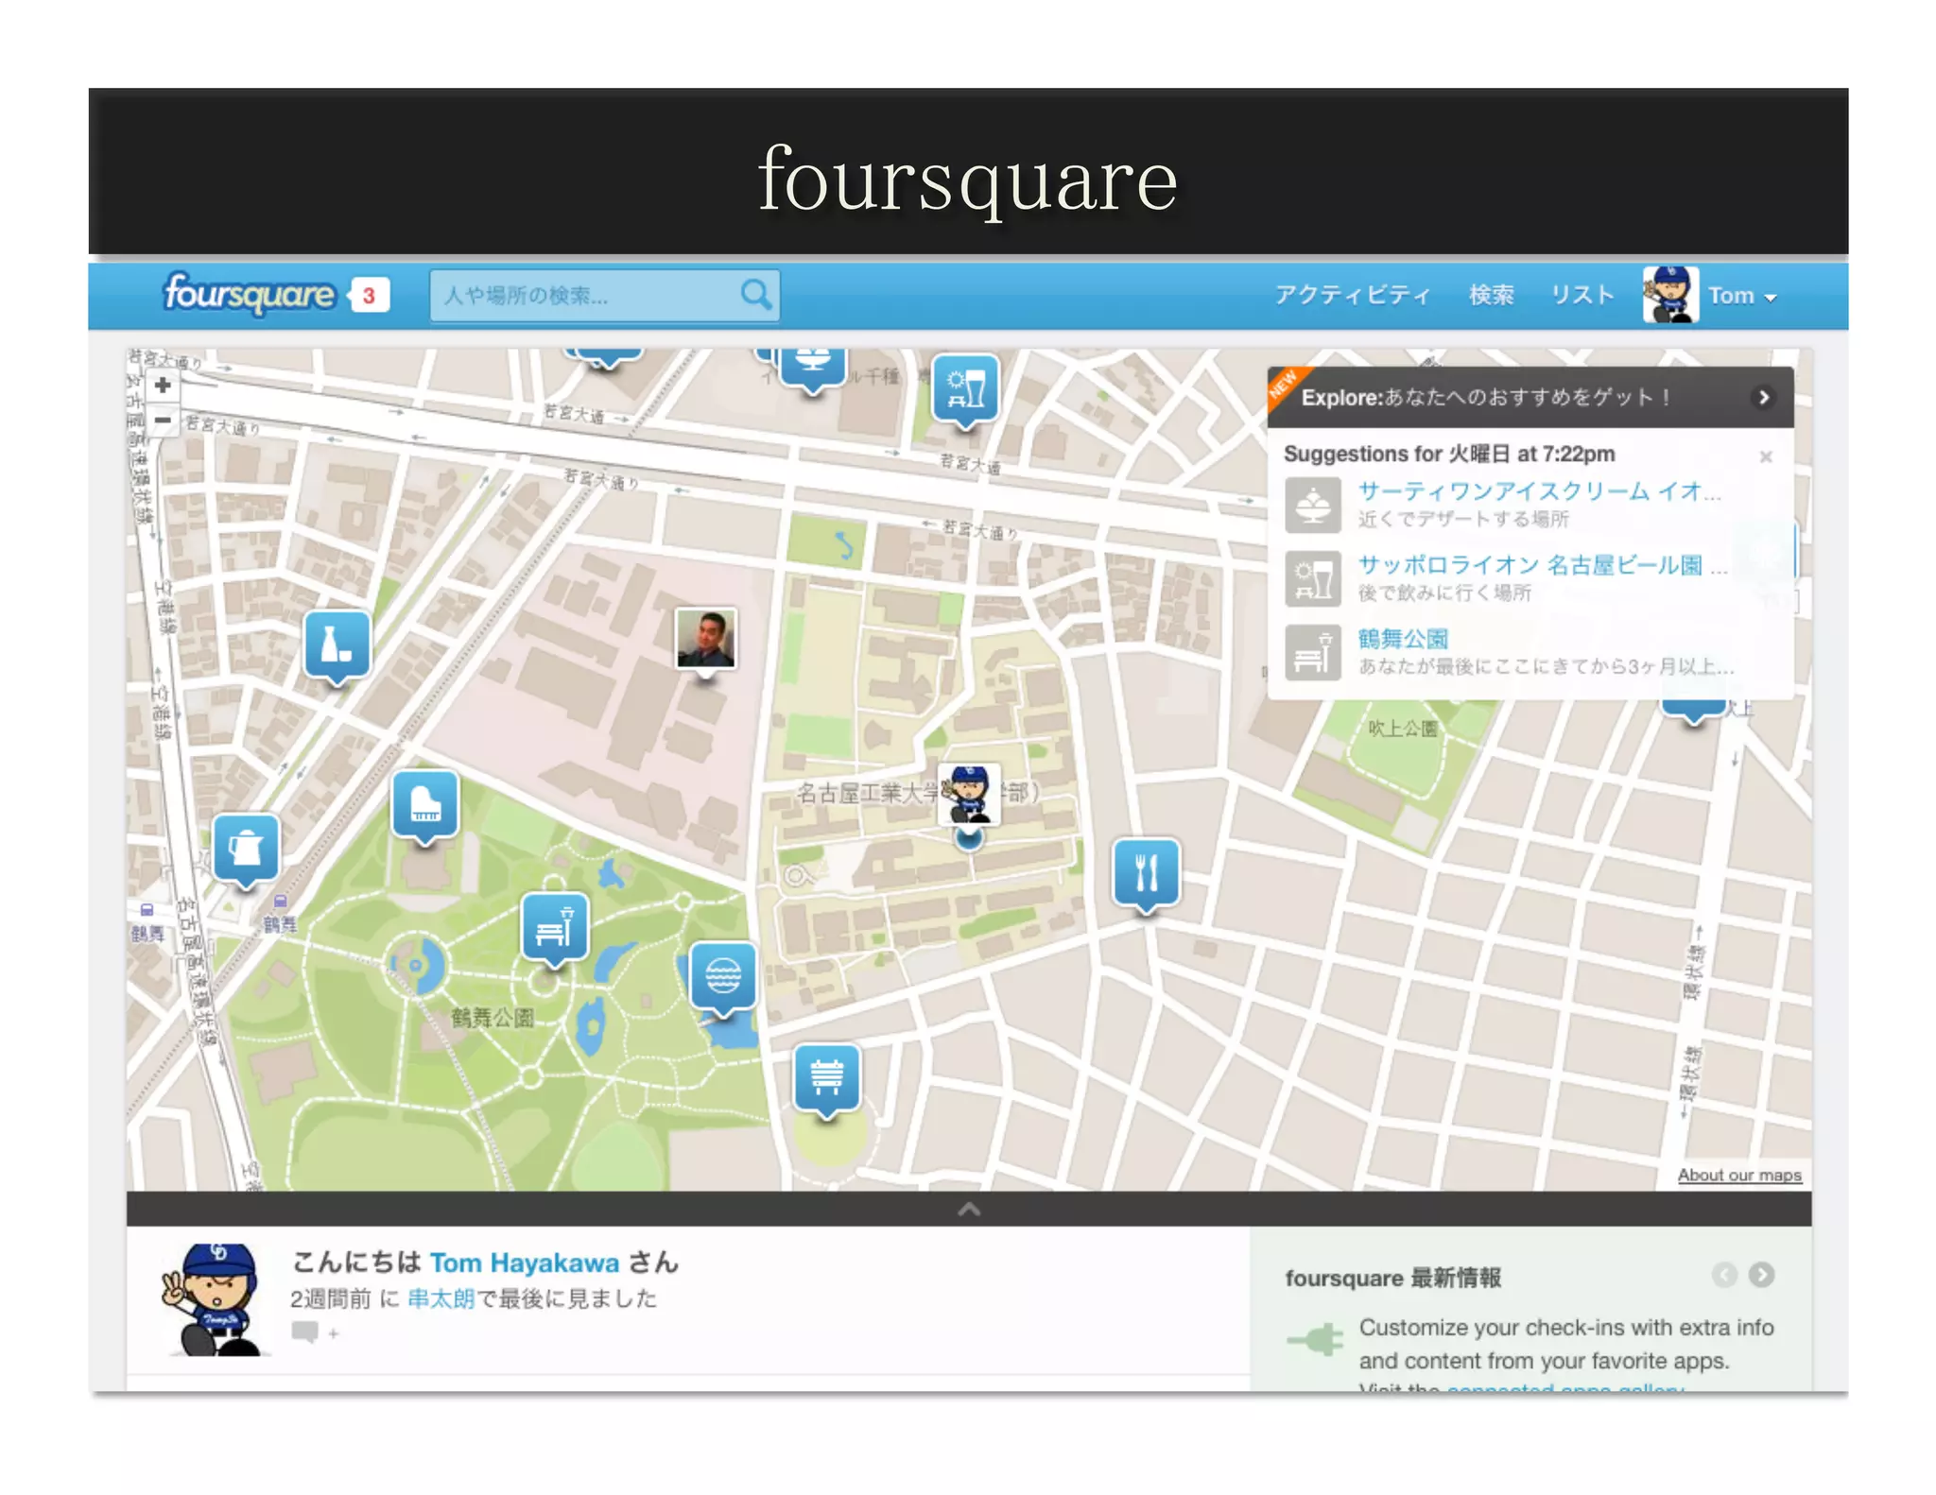
Task: Click the foursquare logo in the header
Action: (249, 294)
